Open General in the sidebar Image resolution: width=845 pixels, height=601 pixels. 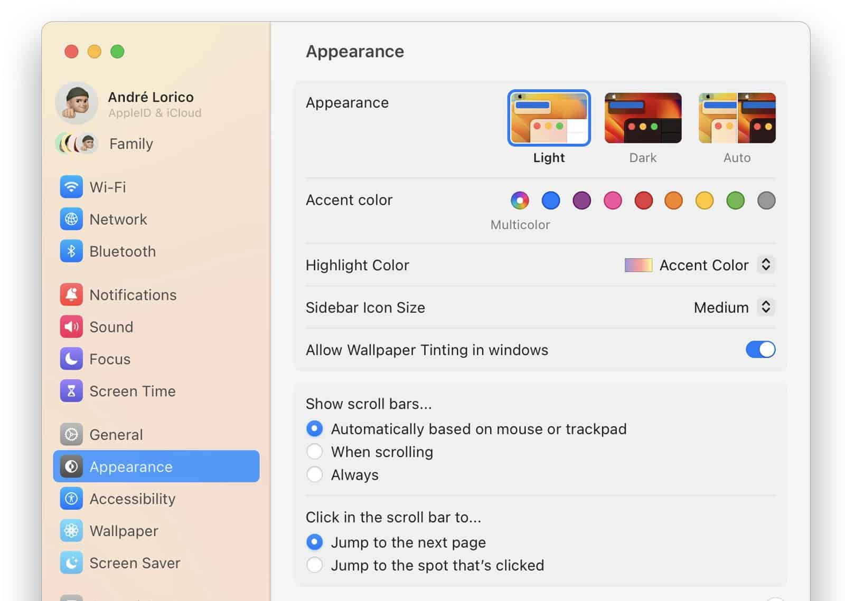tap(116, 434)
